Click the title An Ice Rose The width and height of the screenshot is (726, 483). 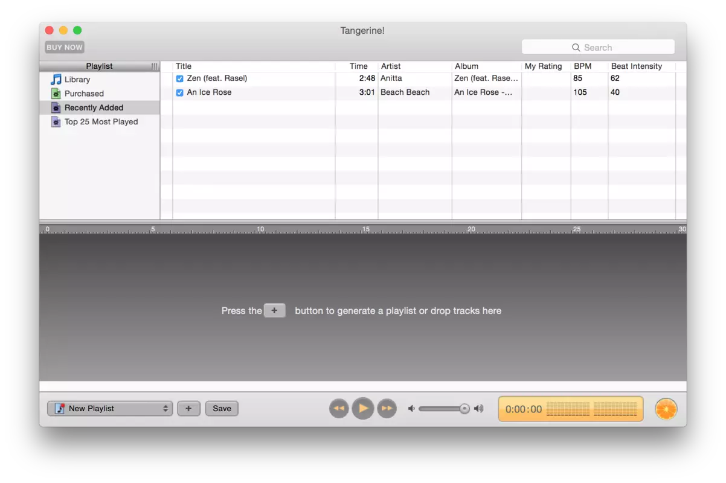pos(209,92)
